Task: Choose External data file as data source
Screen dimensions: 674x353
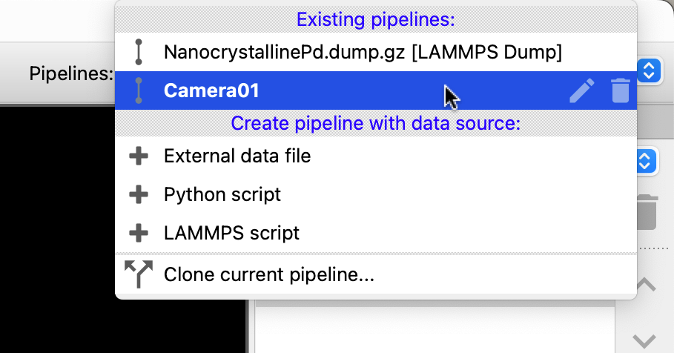Action: pos(237,156)
